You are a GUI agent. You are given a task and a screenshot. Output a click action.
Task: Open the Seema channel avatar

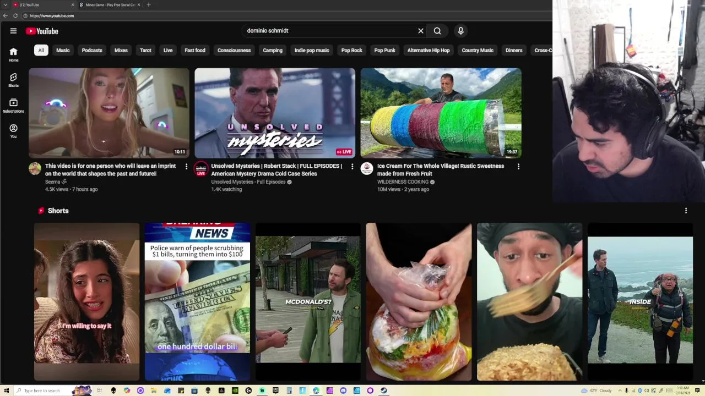click(35, 169)
